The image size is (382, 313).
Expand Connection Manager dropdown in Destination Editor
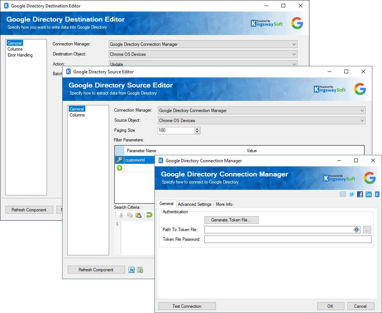click(x=294, y=44)
